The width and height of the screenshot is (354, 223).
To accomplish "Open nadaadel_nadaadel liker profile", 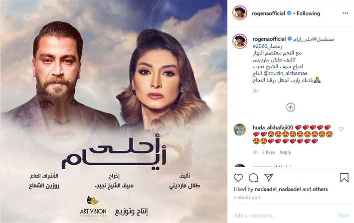I will click(x=277, y=189).
